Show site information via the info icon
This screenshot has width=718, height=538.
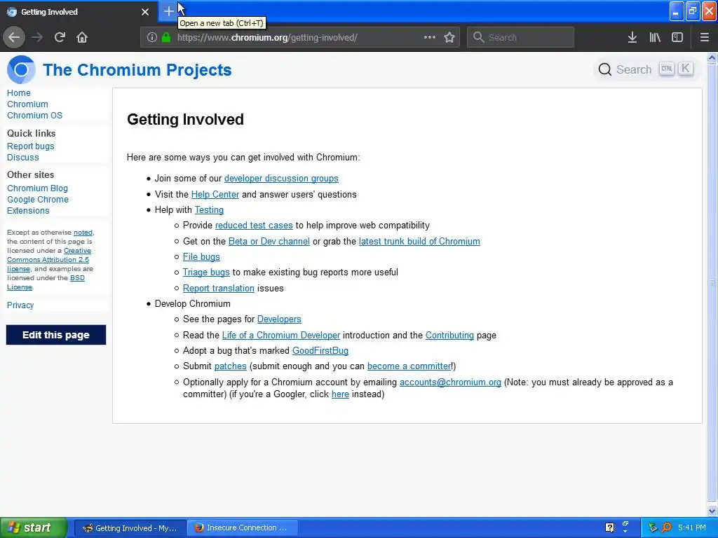152,37
